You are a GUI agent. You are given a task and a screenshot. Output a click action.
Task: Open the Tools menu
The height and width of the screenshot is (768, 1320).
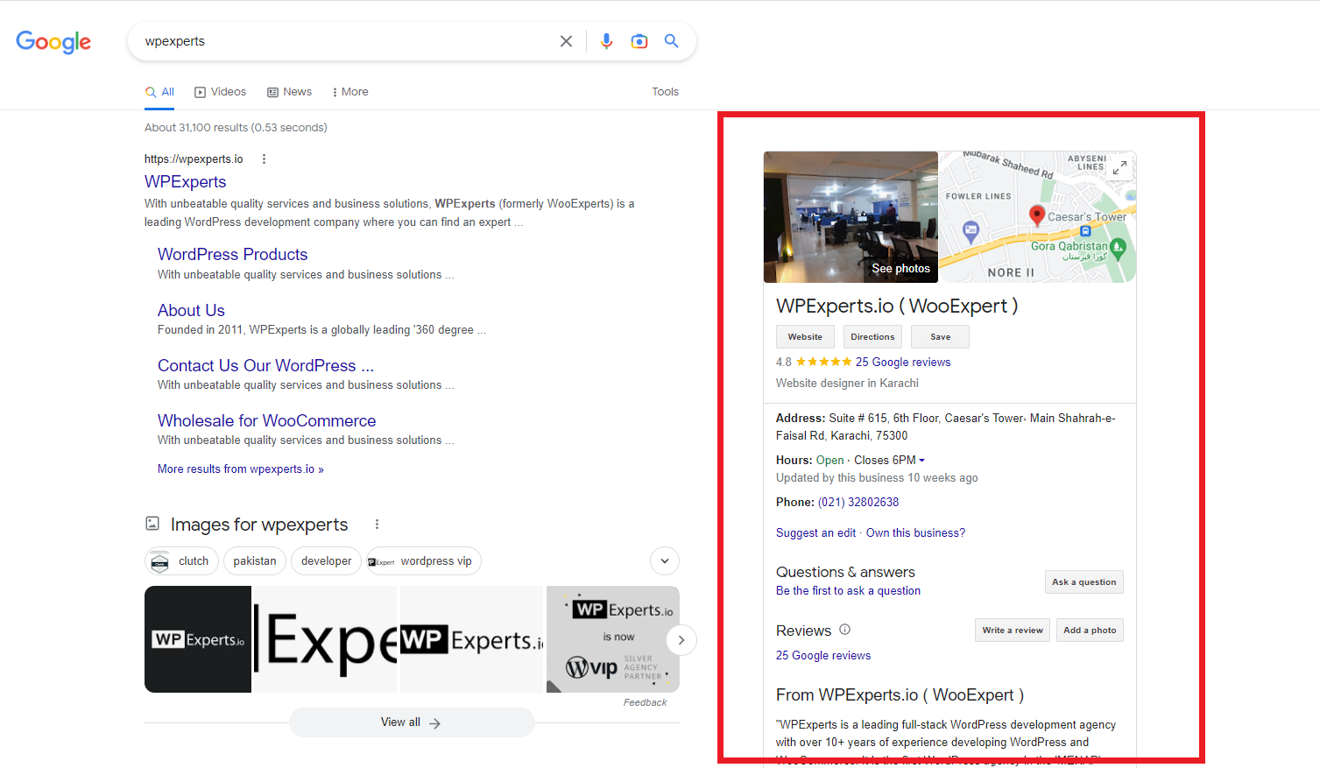665,92
